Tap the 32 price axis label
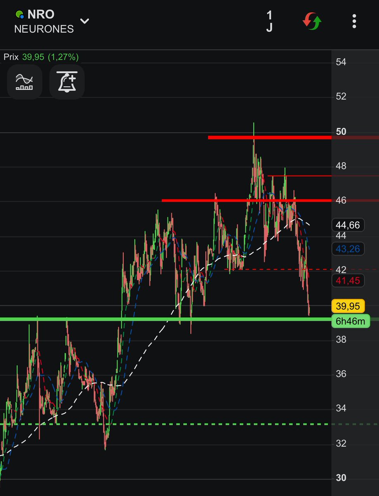379x496 pixels. 341,444
